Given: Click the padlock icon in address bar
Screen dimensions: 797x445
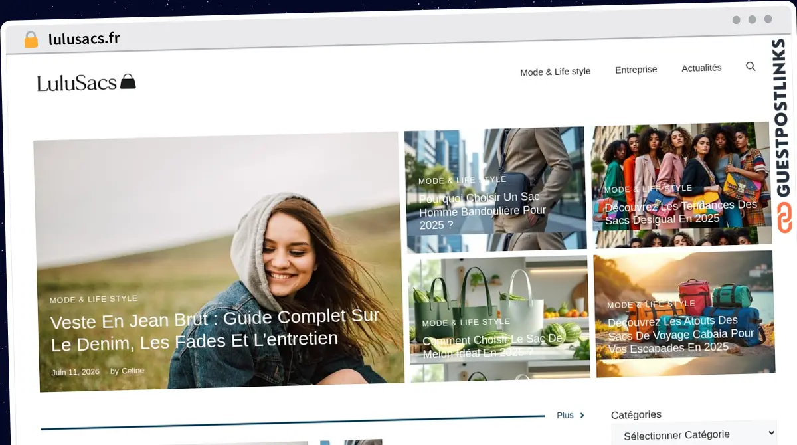Looking at the screenshot, I should [31, 39].
